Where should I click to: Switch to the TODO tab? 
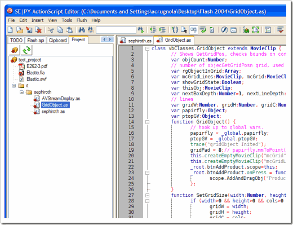point(16,41)
